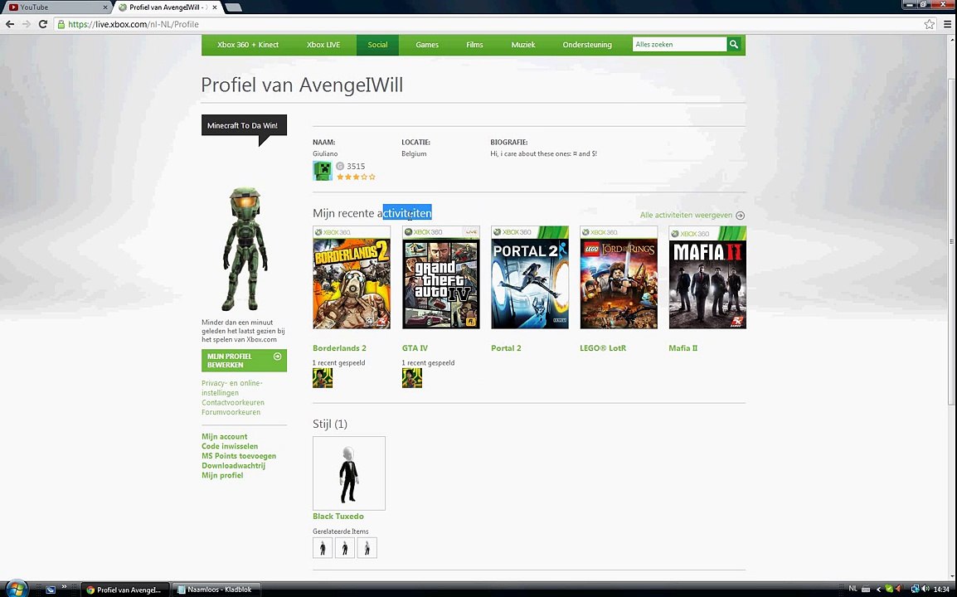Click friend gamerpic under Borderlands 2
The width and height of the screenshot is (957, 597).
coord(323,378)
